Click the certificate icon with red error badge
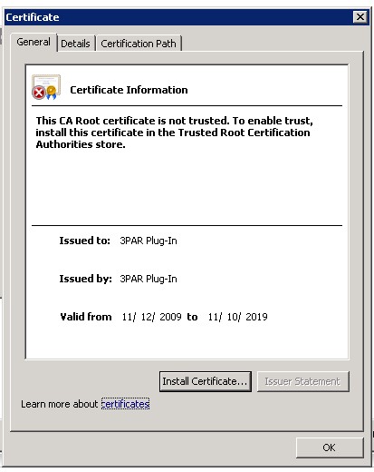This screenshot has width=374, height=472. pyautogui.click(x=46, y=87)
